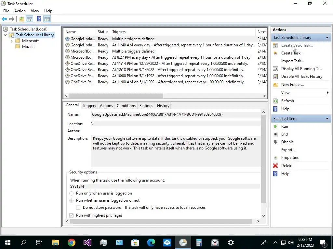Click the New Folder icon in Actions

[x=276, y=85]
